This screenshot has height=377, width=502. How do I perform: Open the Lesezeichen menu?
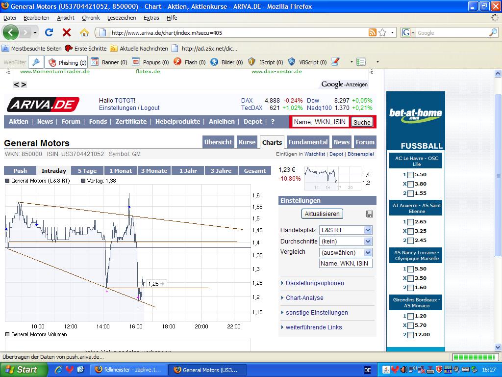point(122,18)
